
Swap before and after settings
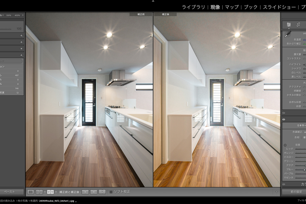[102, 192]
